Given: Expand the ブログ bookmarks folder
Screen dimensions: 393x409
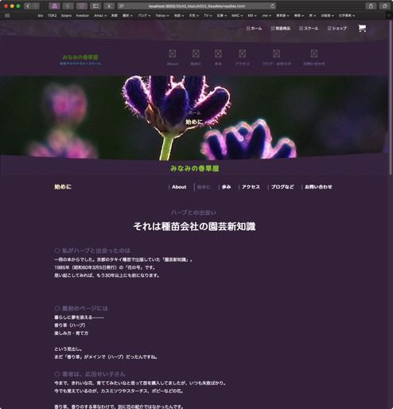Looking at the screenshot, I should 144,16.
